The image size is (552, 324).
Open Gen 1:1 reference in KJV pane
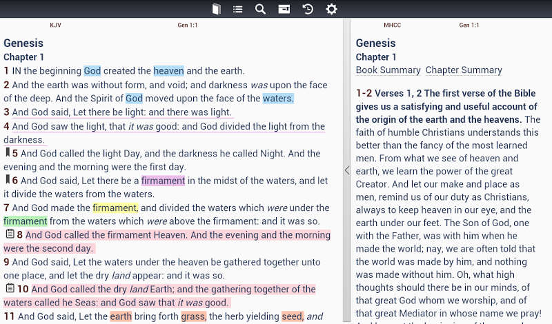[187, 25]
